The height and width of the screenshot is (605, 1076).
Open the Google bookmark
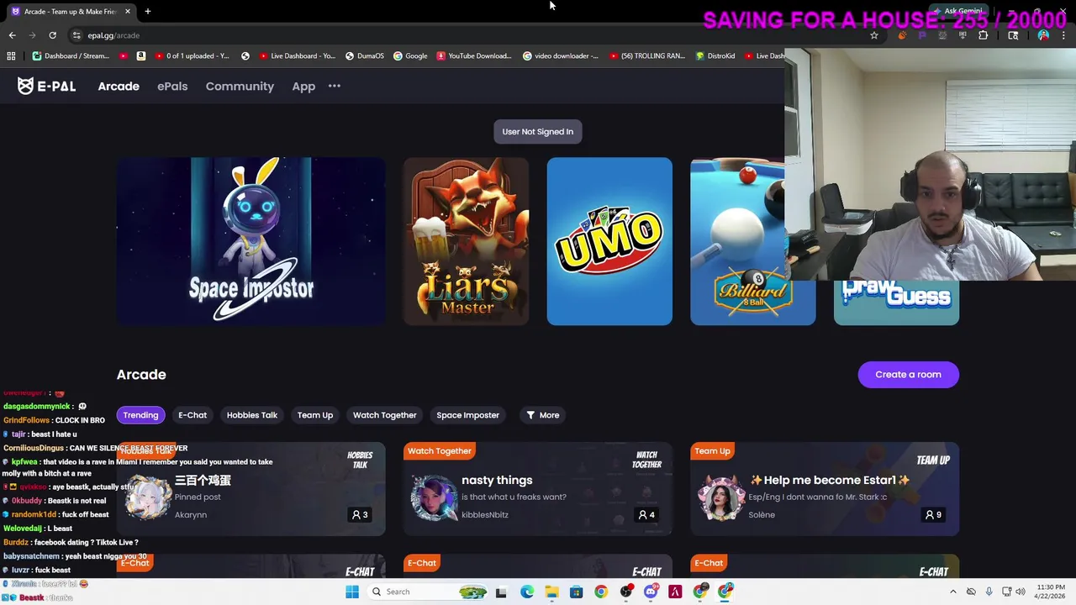(410, 56)
